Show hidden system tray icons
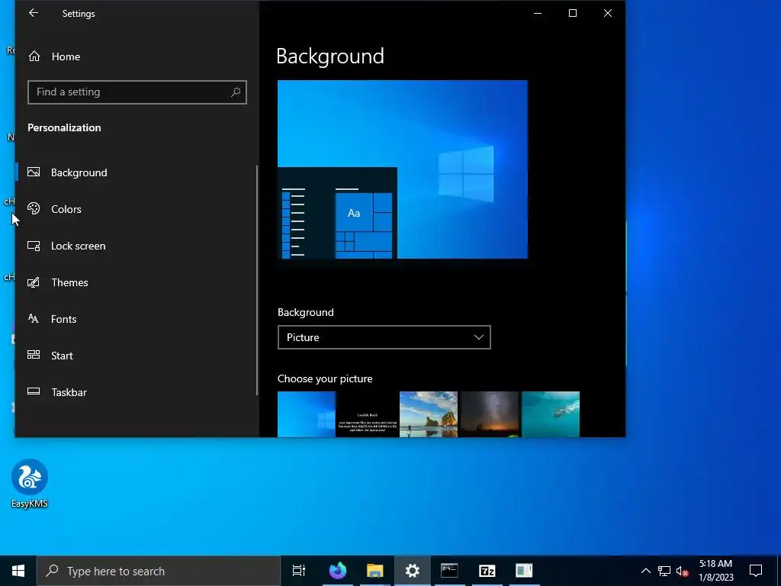Screen dimensions: 781x586 (x=645, y=571)
